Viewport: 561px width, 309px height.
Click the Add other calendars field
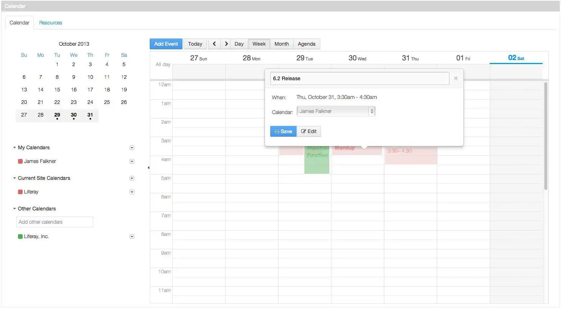pos(55,222)
